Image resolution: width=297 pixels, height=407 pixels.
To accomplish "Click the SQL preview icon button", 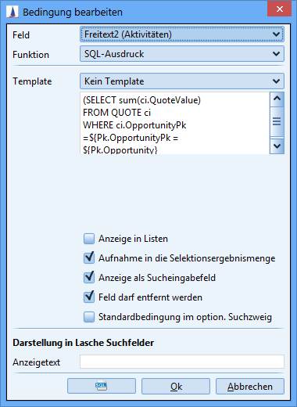I will [102, 386].
